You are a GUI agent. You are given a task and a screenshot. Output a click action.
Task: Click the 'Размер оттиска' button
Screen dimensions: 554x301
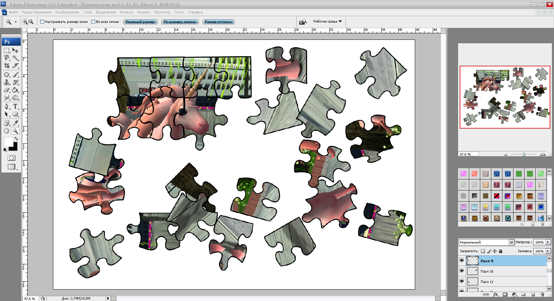218,22
